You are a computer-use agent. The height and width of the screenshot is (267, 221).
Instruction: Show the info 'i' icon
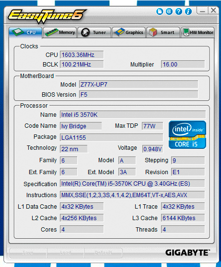[188, 11]
